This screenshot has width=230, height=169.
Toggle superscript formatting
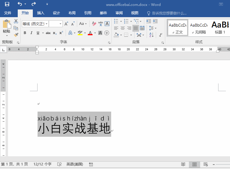pos(61,33)
